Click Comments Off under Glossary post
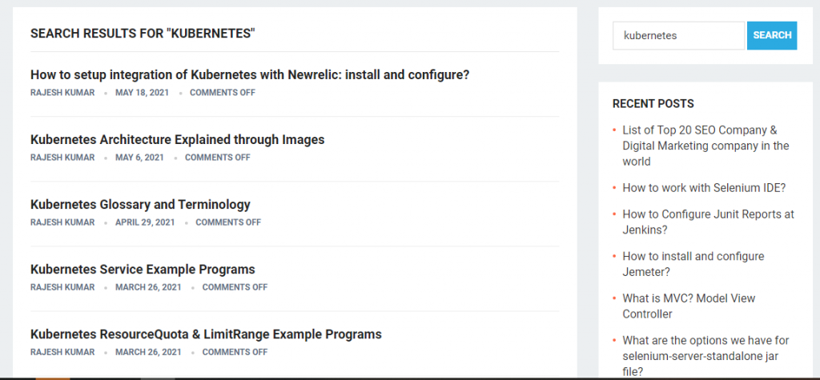820x380 pixels. tap(227, 222)
